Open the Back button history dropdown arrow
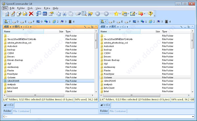This screenshot has height=121, width=197. (x=102, y=14)
